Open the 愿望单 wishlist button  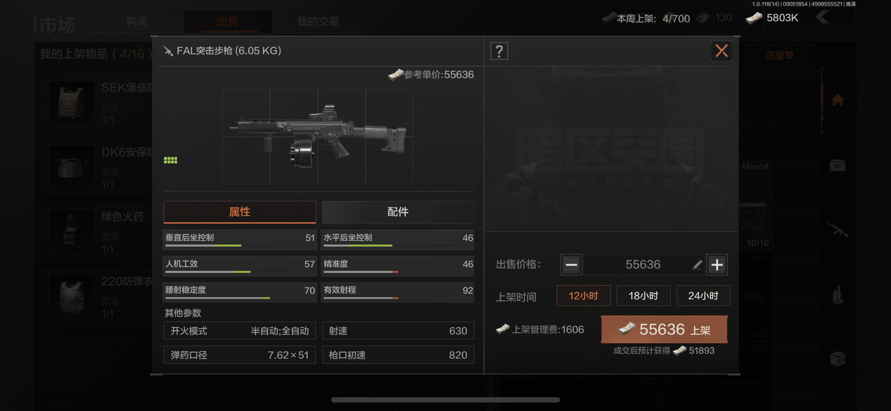point(780,55)
